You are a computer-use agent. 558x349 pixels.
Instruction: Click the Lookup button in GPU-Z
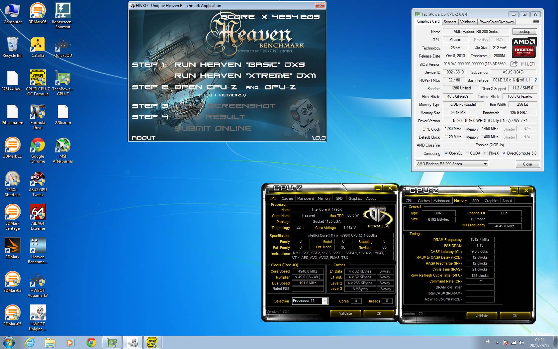tap(524, 32)
